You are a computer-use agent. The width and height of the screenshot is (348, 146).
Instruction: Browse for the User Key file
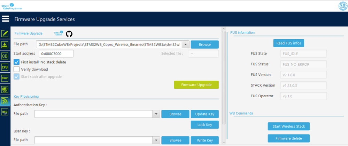(175, 140)
